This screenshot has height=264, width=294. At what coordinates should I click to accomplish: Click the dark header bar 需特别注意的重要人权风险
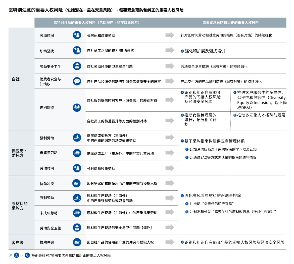(x=97, y=22)
